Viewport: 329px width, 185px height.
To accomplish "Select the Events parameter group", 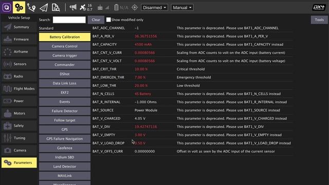I will (65, 102).
